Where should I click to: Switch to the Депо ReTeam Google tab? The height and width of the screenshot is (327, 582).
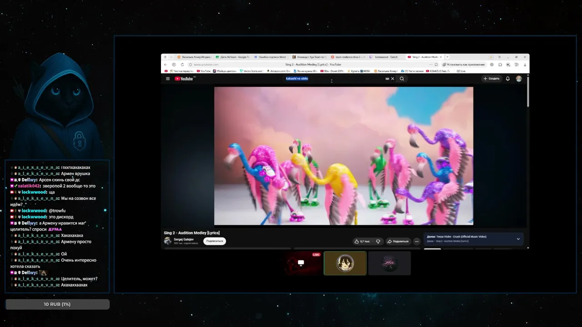click(233, 57)
